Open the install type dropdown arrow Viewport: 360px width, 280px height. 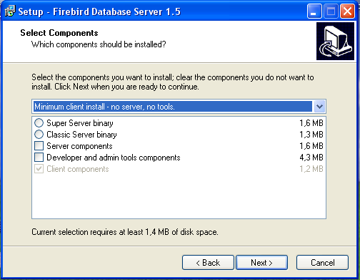pyautogui.click(x=319, y=107)
